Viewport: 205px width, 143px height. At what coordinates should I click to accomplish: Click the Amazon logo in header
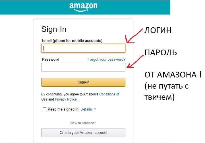[83, 7]
